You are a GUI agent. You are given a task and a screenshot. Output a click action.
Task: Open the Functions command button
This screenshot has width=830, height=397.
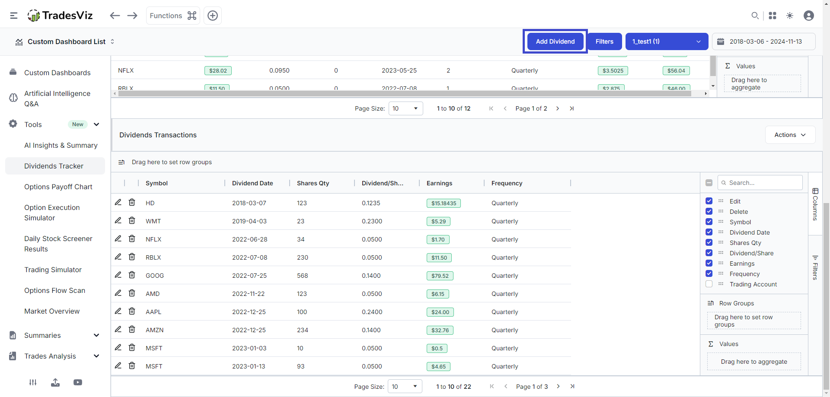click(173, 16)
